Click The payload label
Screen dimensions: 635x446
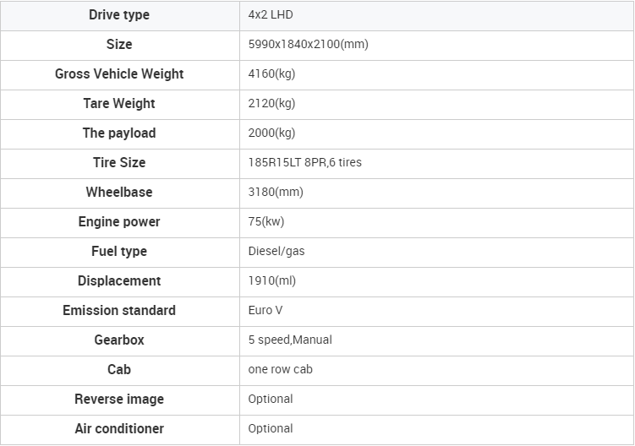[x=119, y=133]
